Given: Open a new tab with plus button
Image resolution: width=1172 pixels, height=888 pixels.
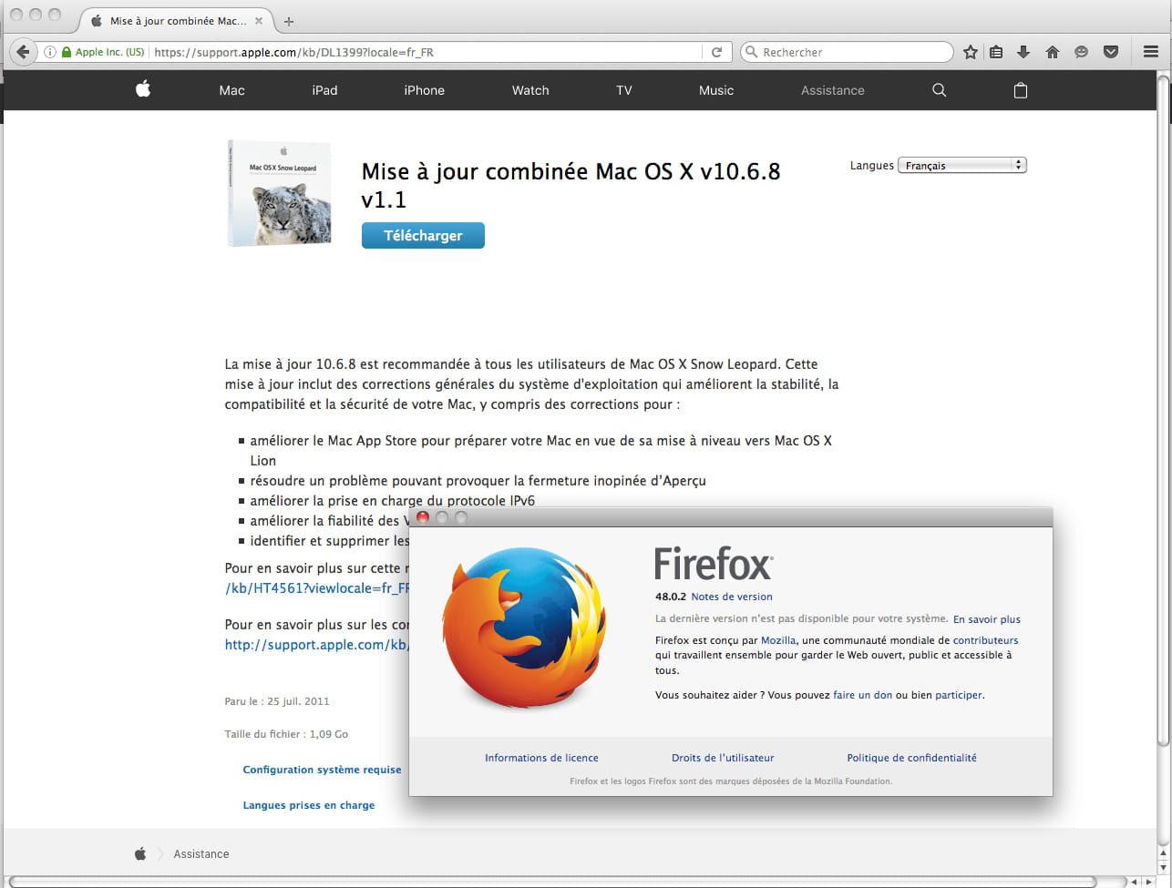Looking at the screenshot, I should coord(289,21).
